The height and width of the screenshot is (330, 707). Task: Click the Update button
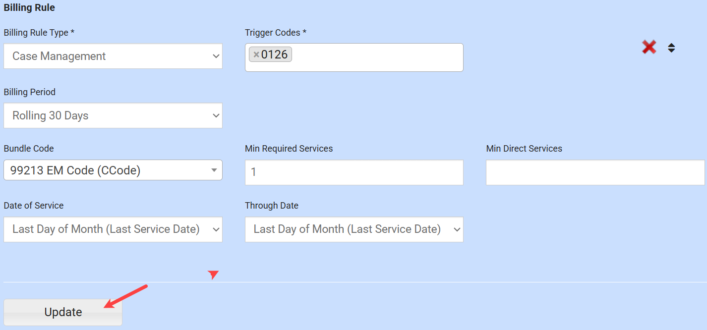[x=63, y=312]
